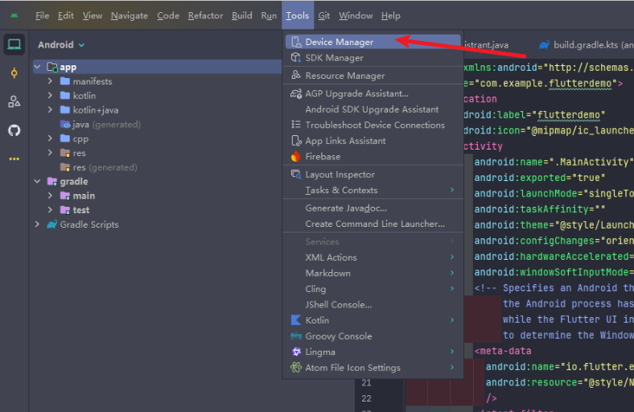Collapse the app module tree node
Image resolution: width=634 pixels, height=412 pixels.
point(38,68)
